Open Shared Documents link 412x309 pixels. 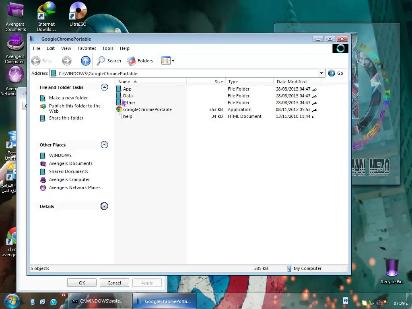pyautogui.click(x=68, y=171)
